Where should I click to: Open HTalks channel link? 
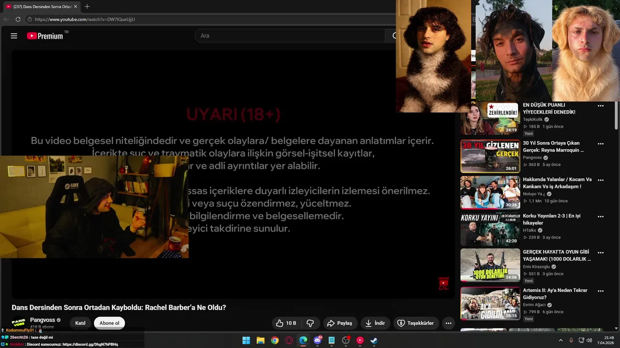pyautogui.click(x=529, y=231)
